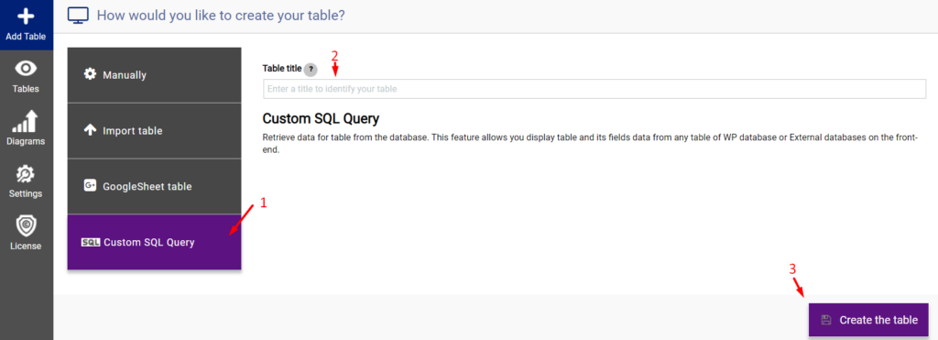Image resolution: width=938 pixels, height=340 pixels.
Task: Click the Add Table plus icon
Action: tap(26, 16)
